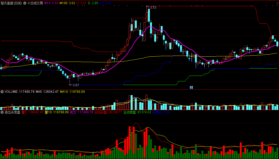Image resolution: width=279 pixels, height=159 pixels.
Task: Click the D: 2.85 indicator value
Action: [93, 3]
